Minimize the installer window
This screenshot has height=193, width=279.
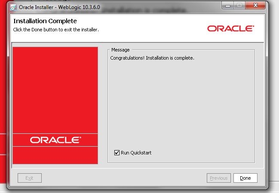228,5
